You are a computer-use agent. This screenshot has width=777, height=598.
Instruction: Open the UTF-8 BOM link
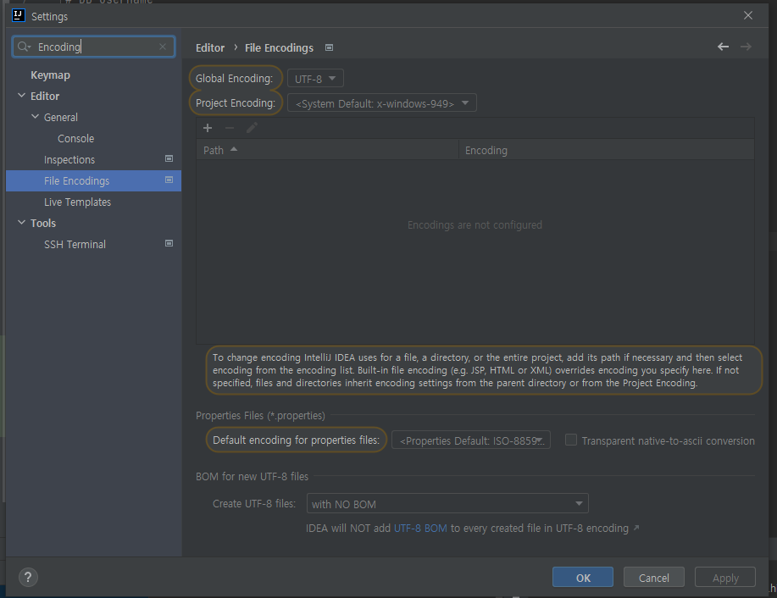420,529
